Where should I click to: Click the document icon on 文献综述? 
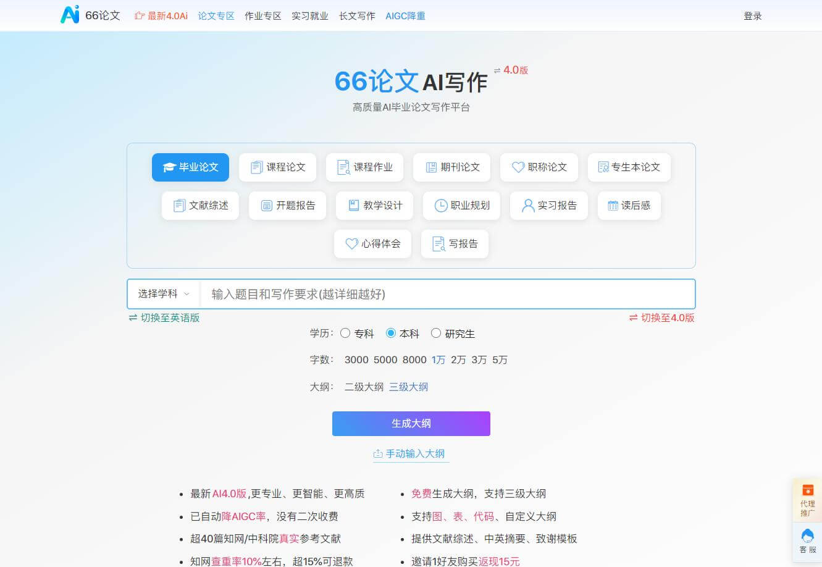coord(180,206)
